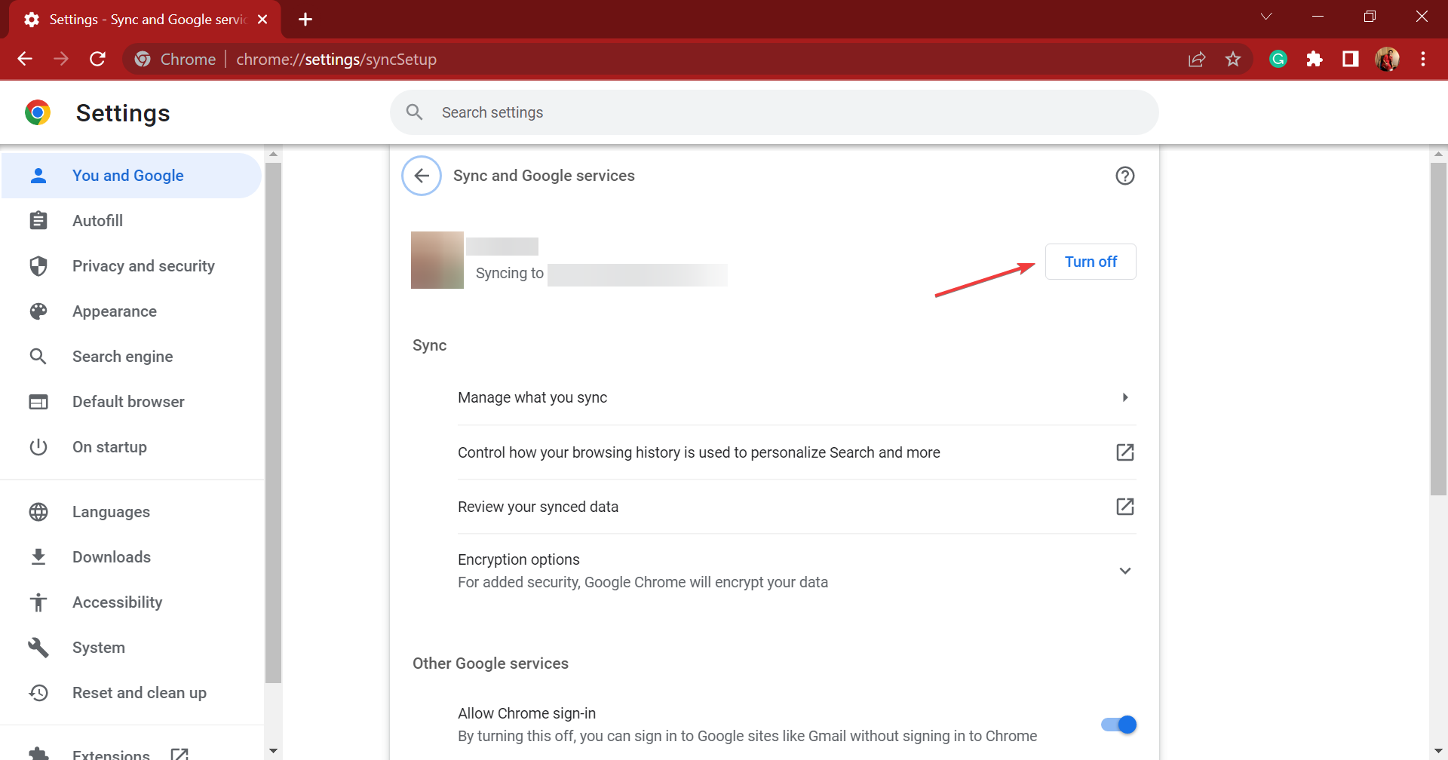Open the profile avatar in toolbar
The image size is (1448, 760).
(1387, 59)
